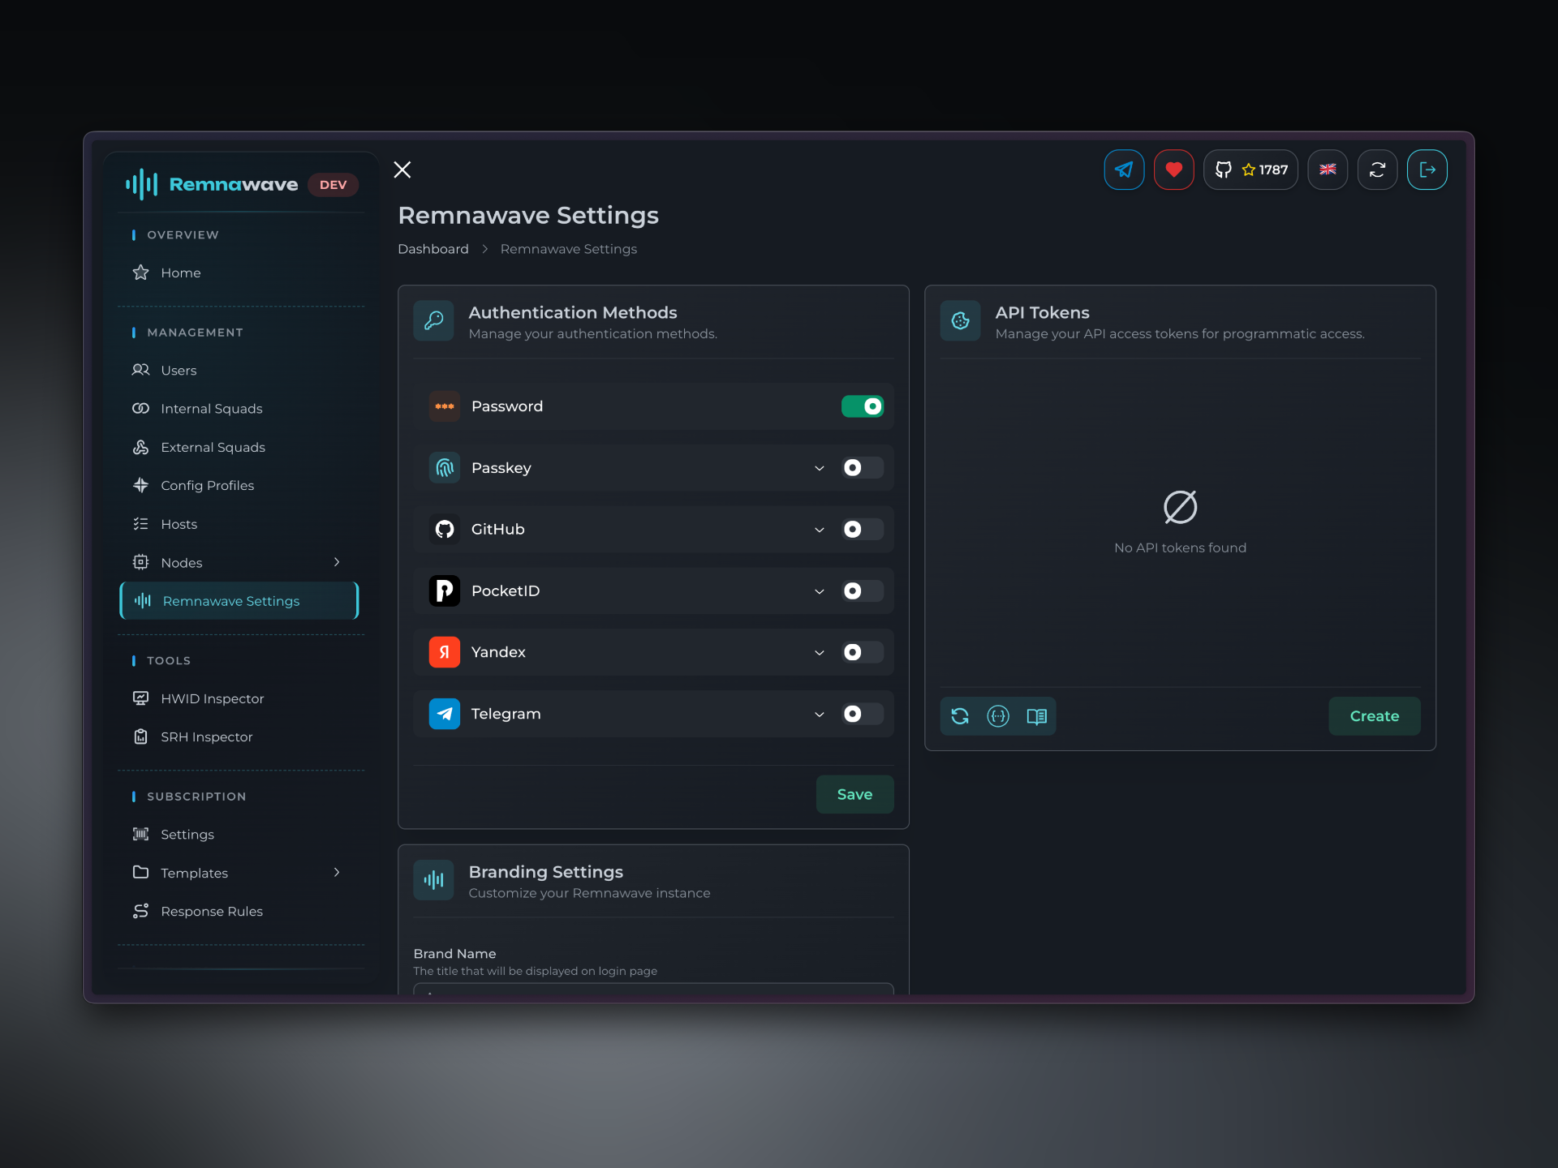This screenshot has height=1168, width=1558.
Task: Go to HWID Inspector tool
Action: 212,698
